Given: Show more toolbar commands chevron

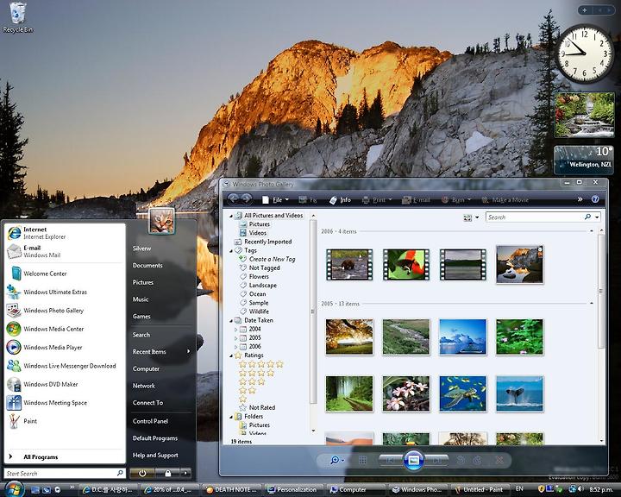Looking at the screenshot, I should coord(580,199).
